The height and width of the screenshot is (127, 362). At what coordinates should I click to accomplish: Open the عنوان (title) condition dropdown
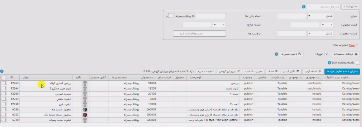click(x=321, y=16)
